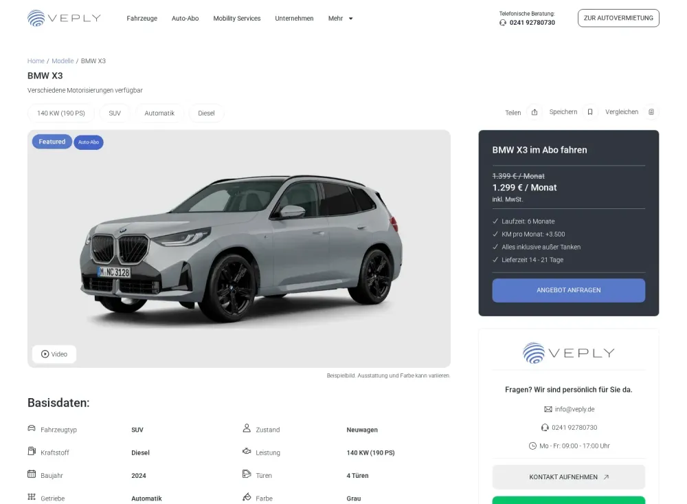
Task: Click the share icon next to Teilen
Action: pyautogui.click(x=534, y=112)
